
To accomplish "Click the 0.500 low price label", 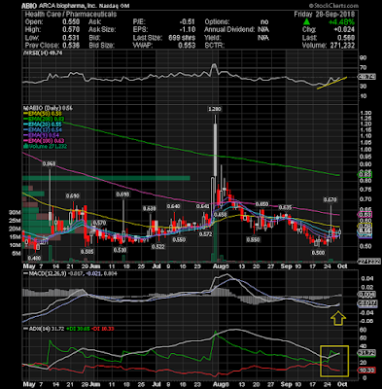I will point(318,253).
